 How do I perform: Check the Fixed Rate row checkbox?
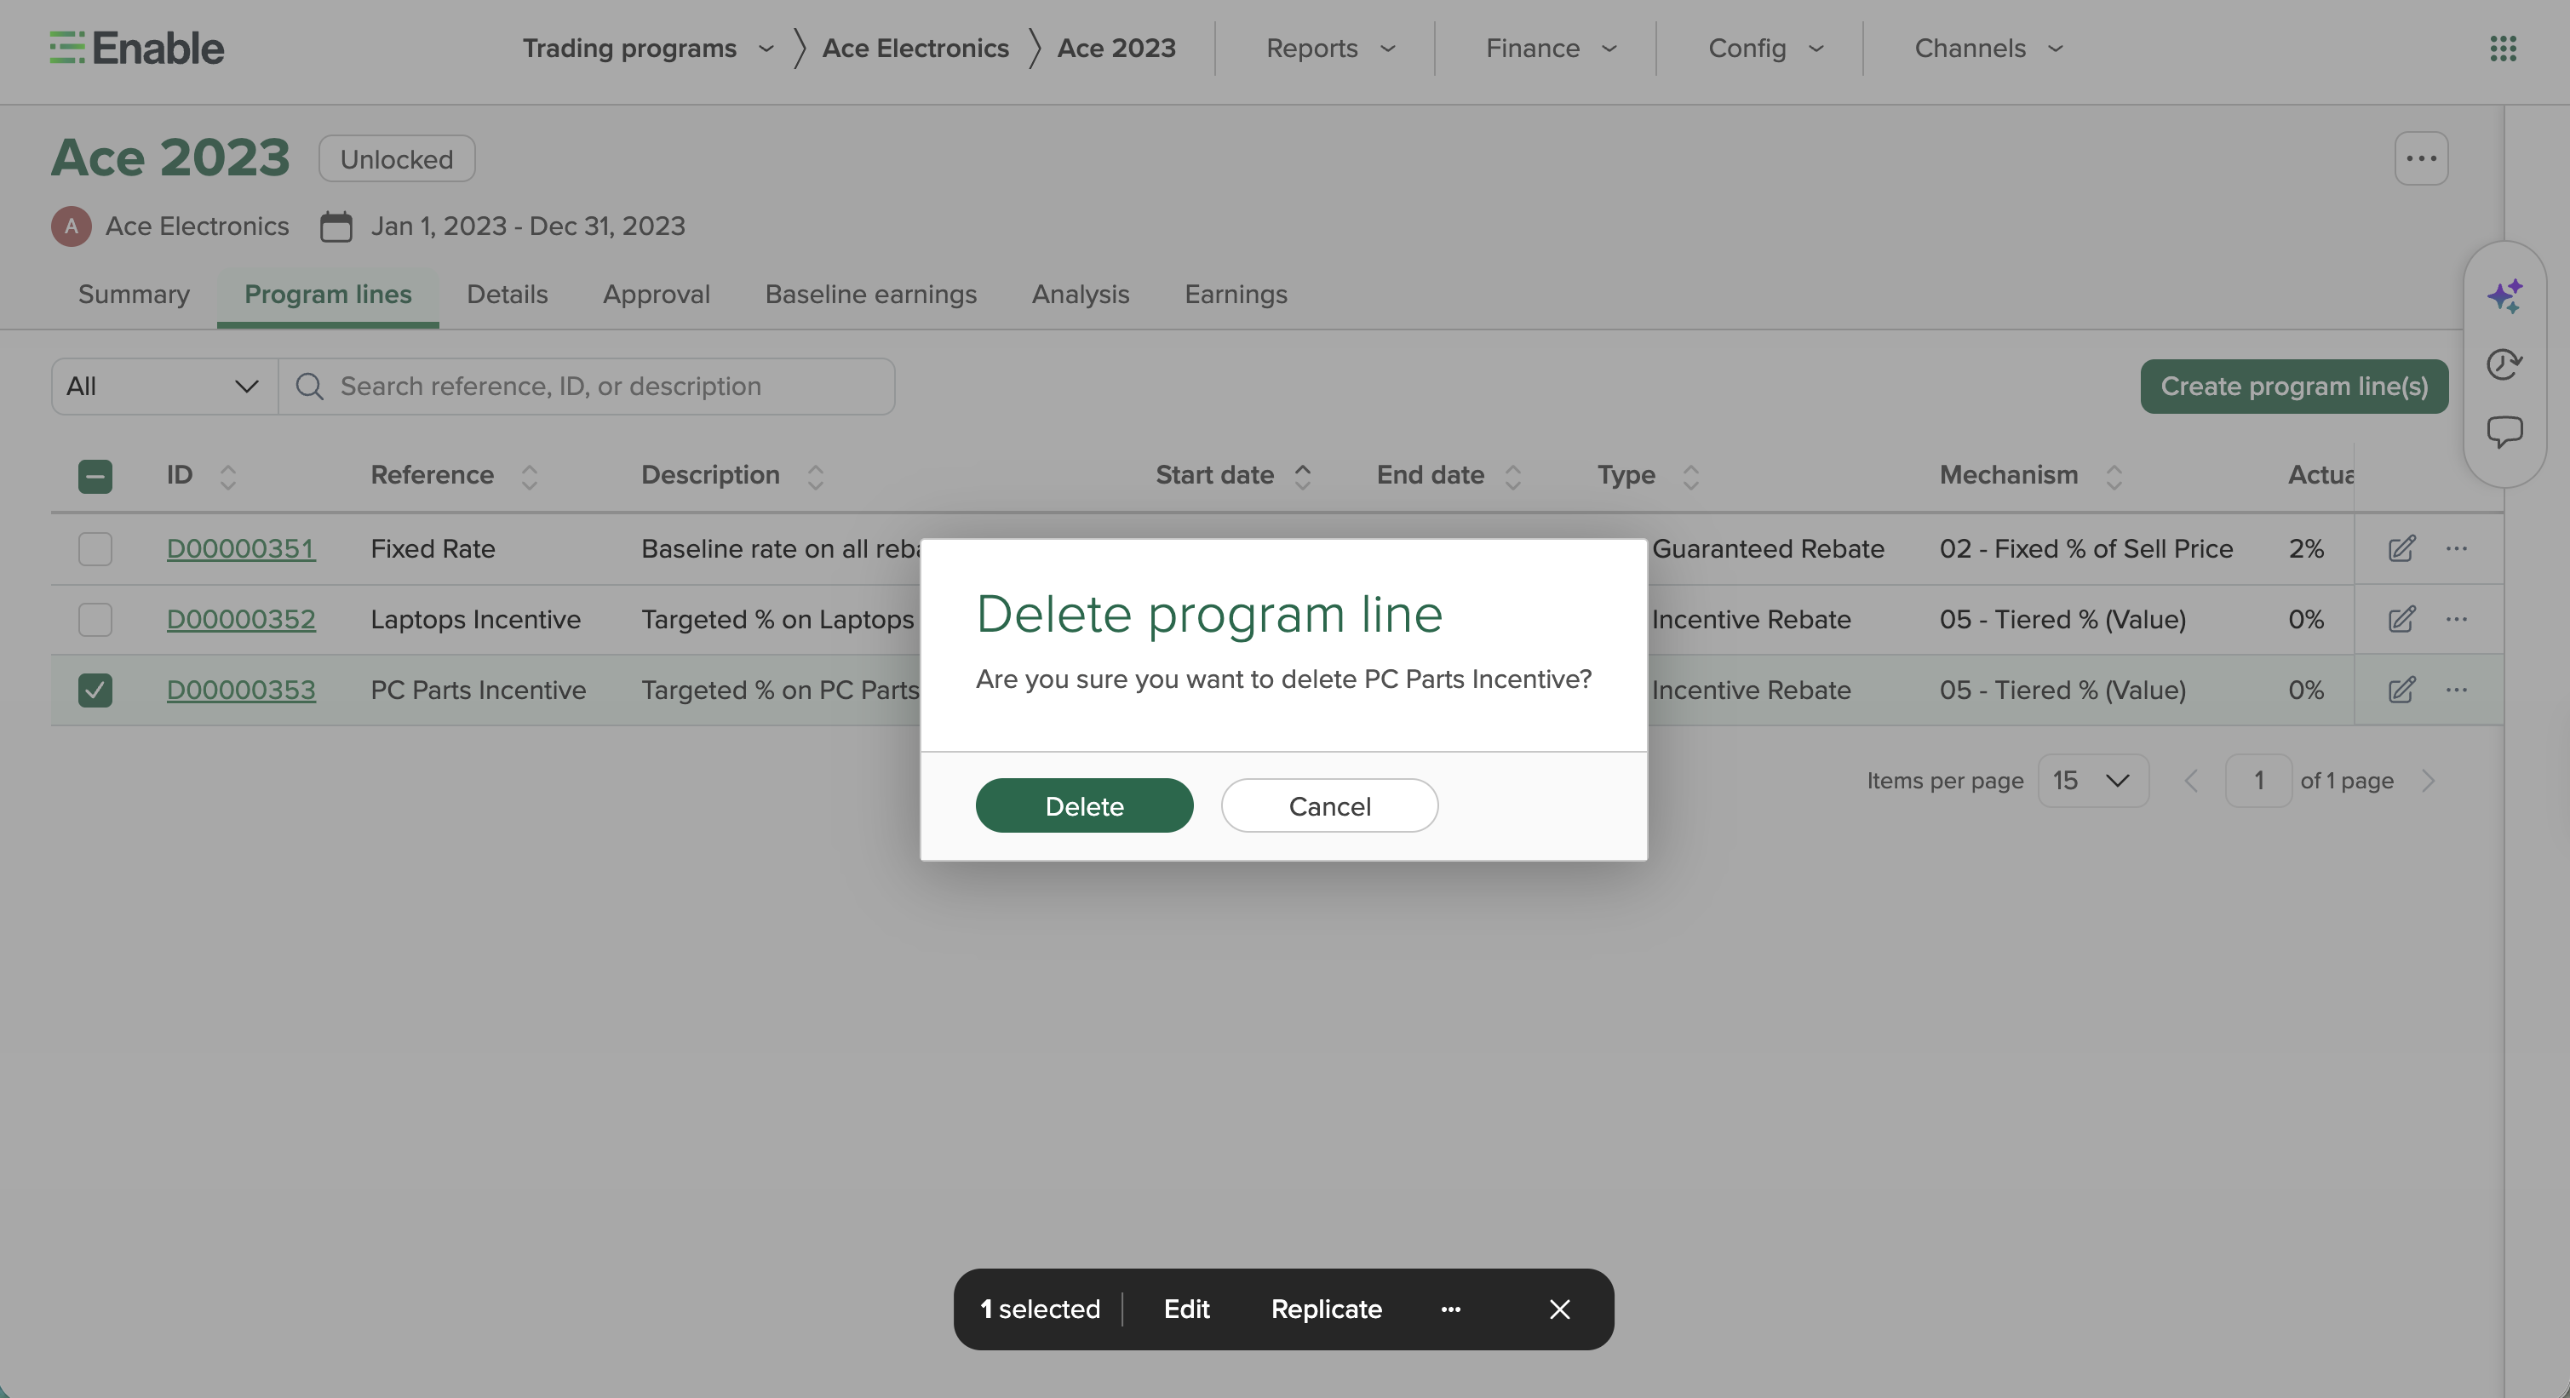click(x=95, y=548)
